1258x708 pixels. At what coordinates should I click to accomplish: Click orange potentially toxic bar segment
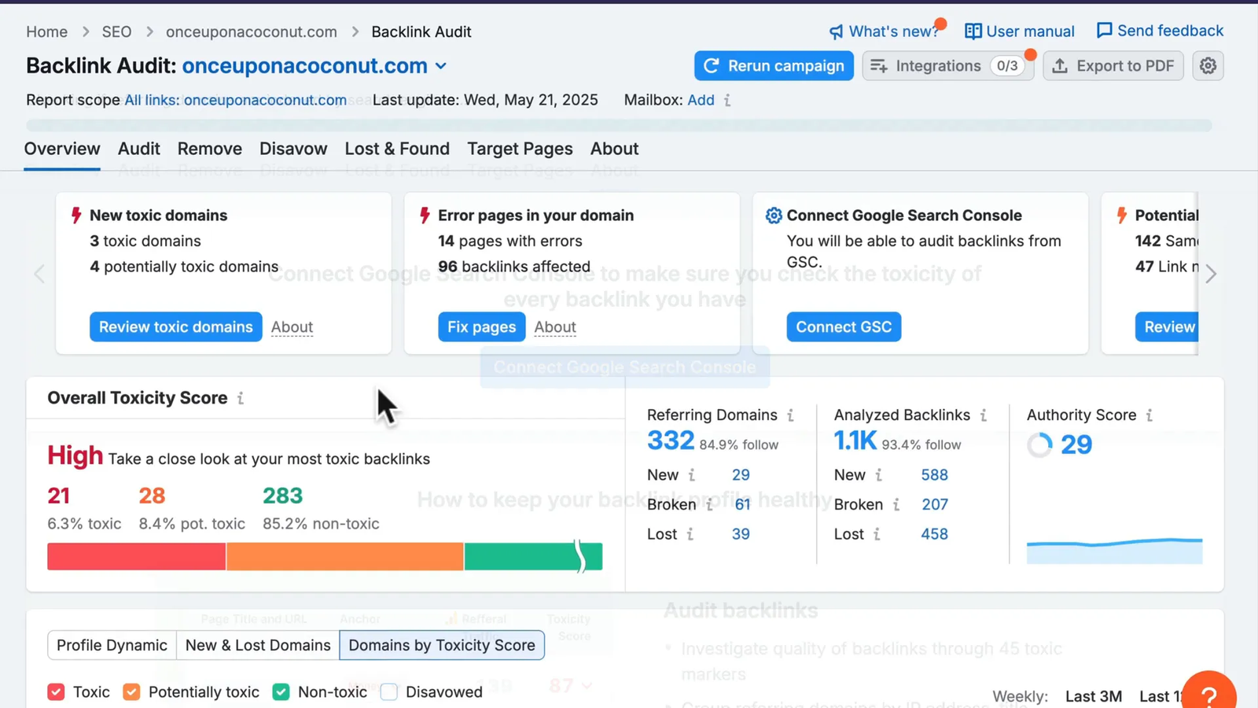click(345, 557)
